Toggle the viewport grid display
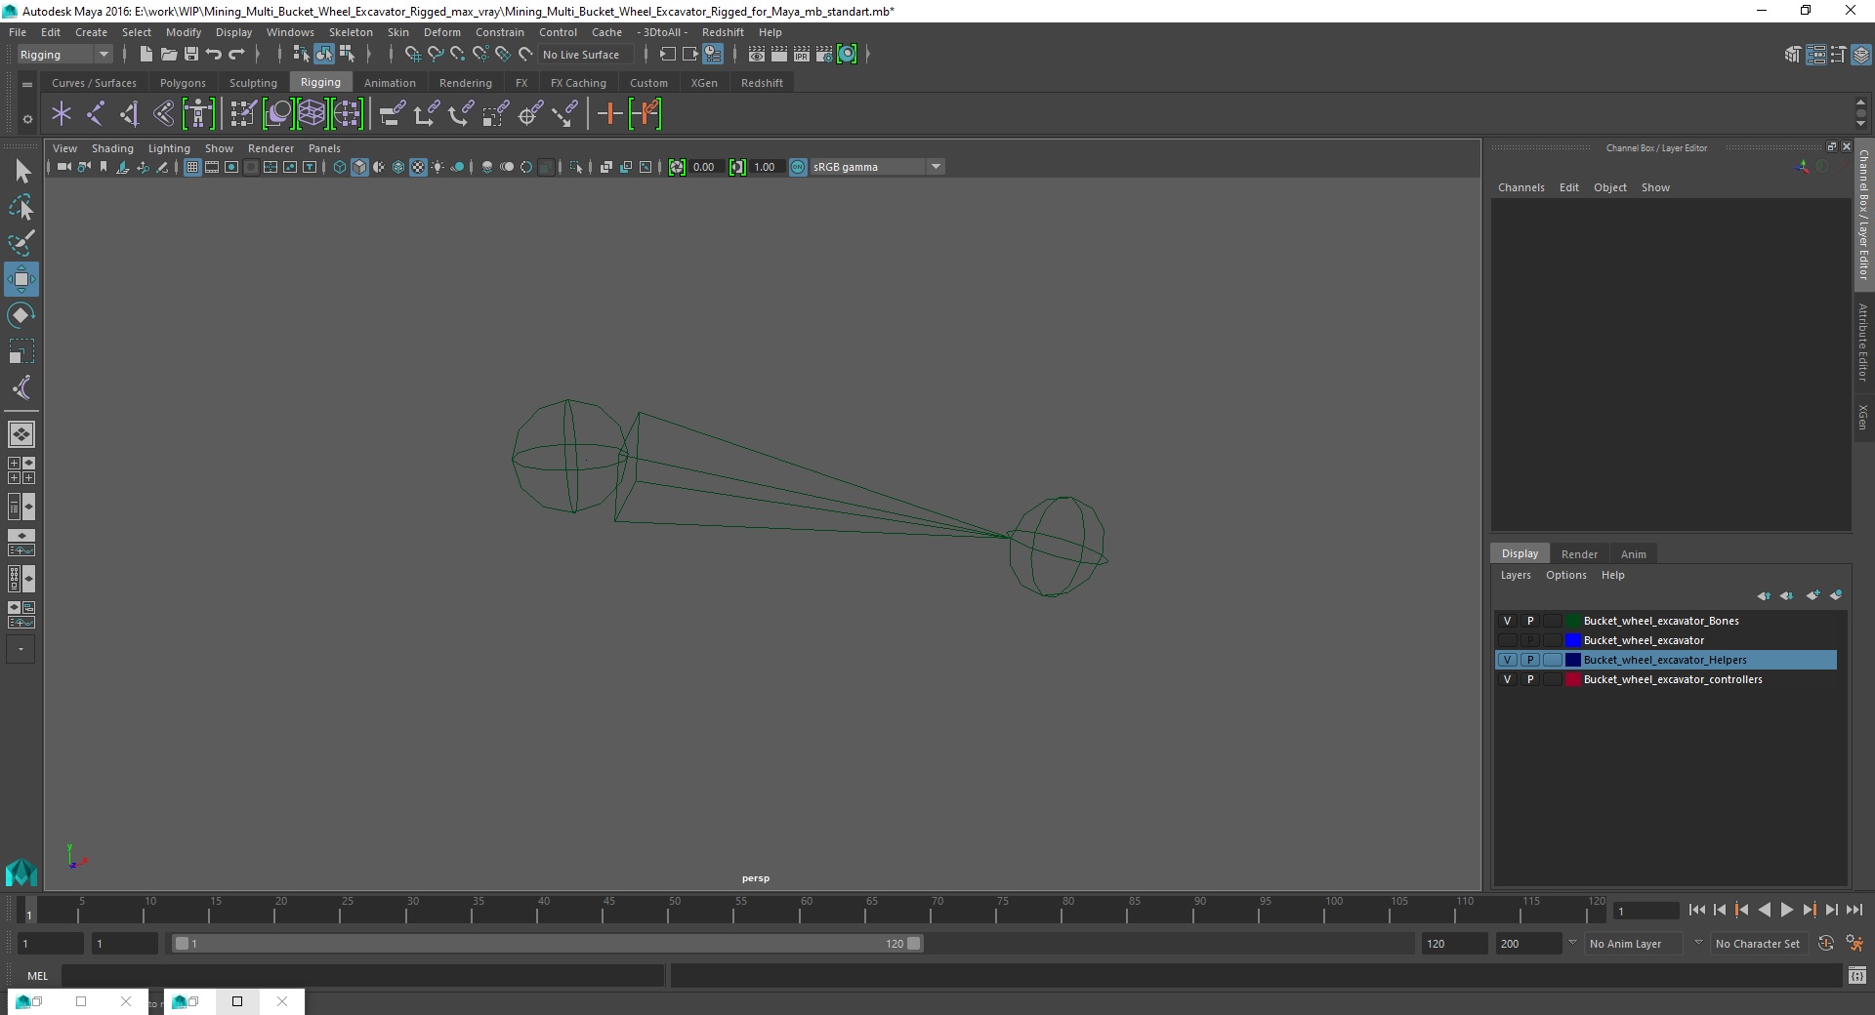 point(192,167)
